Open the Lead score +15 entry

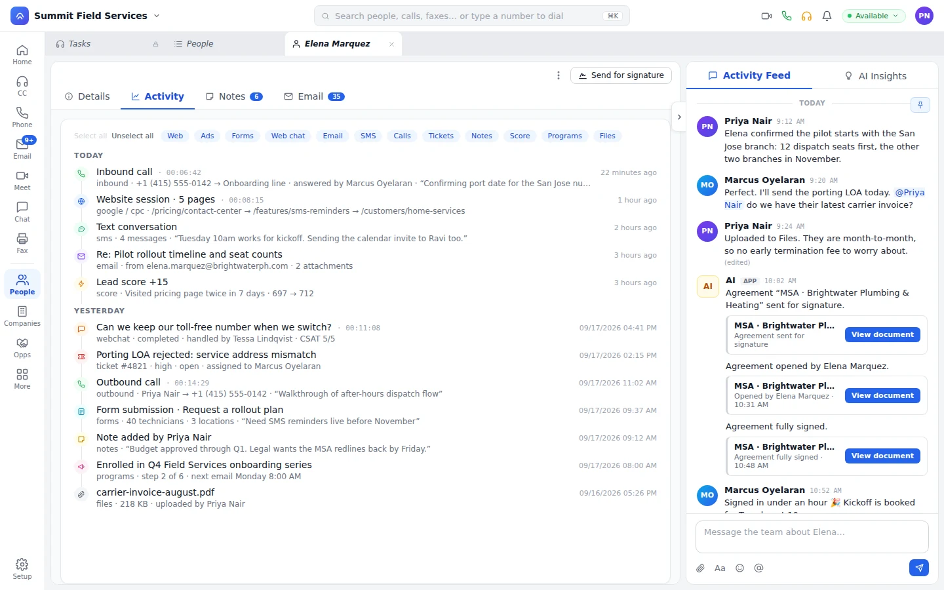tap(366, 288)
